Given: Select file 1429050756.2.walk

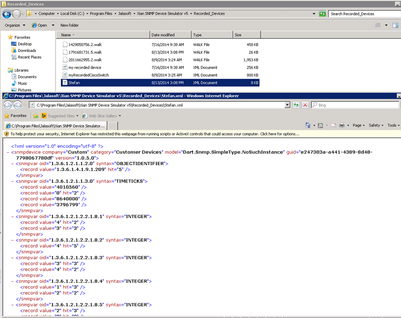Looking at the screenshot, I should click(x=160, y=45).
